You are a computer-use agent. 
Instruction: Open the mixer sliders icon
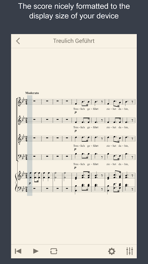(130, 251)
